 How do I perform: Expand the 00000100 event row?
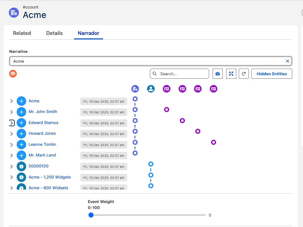tap(12, 166)
